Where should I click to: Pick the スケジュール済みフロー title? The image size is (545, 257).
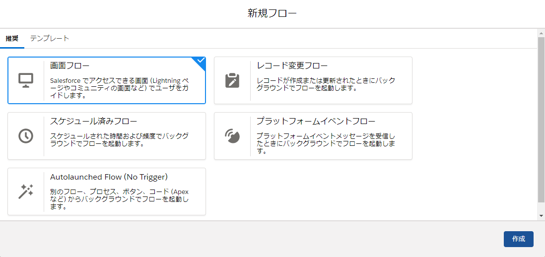coord(93,121)
